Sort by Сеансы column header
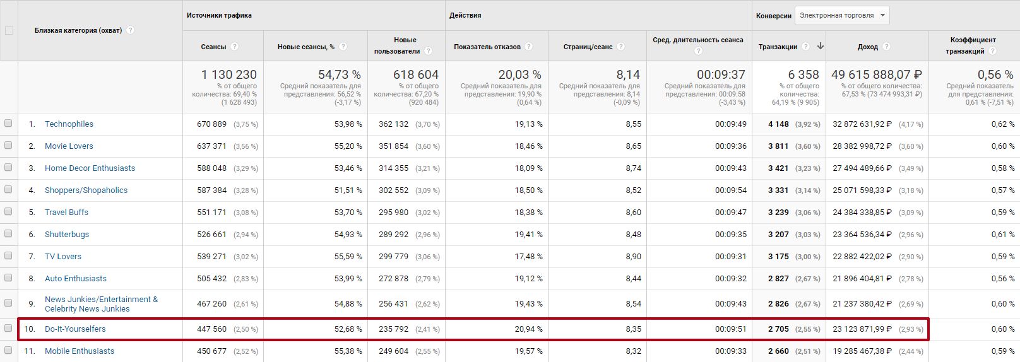 point(213,47)
